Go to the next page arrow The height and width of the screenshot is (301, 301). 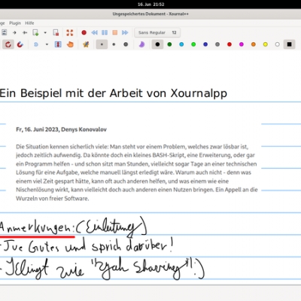14,32
